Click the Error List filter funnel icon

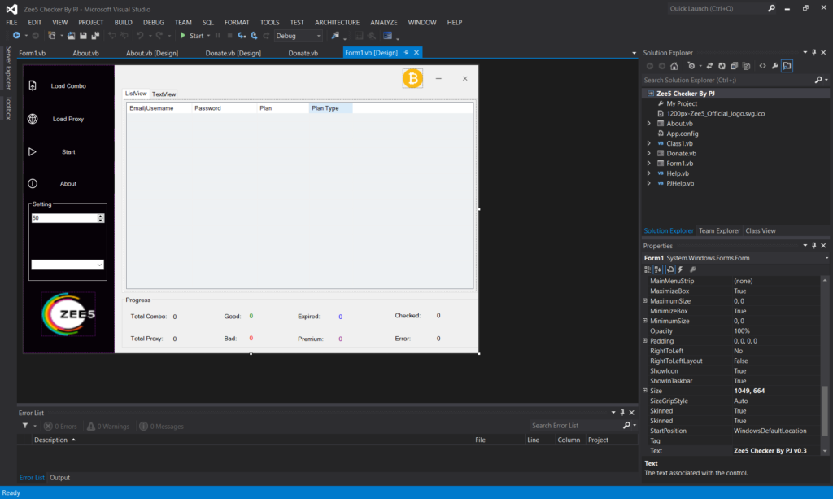click(x=25, y=426)
